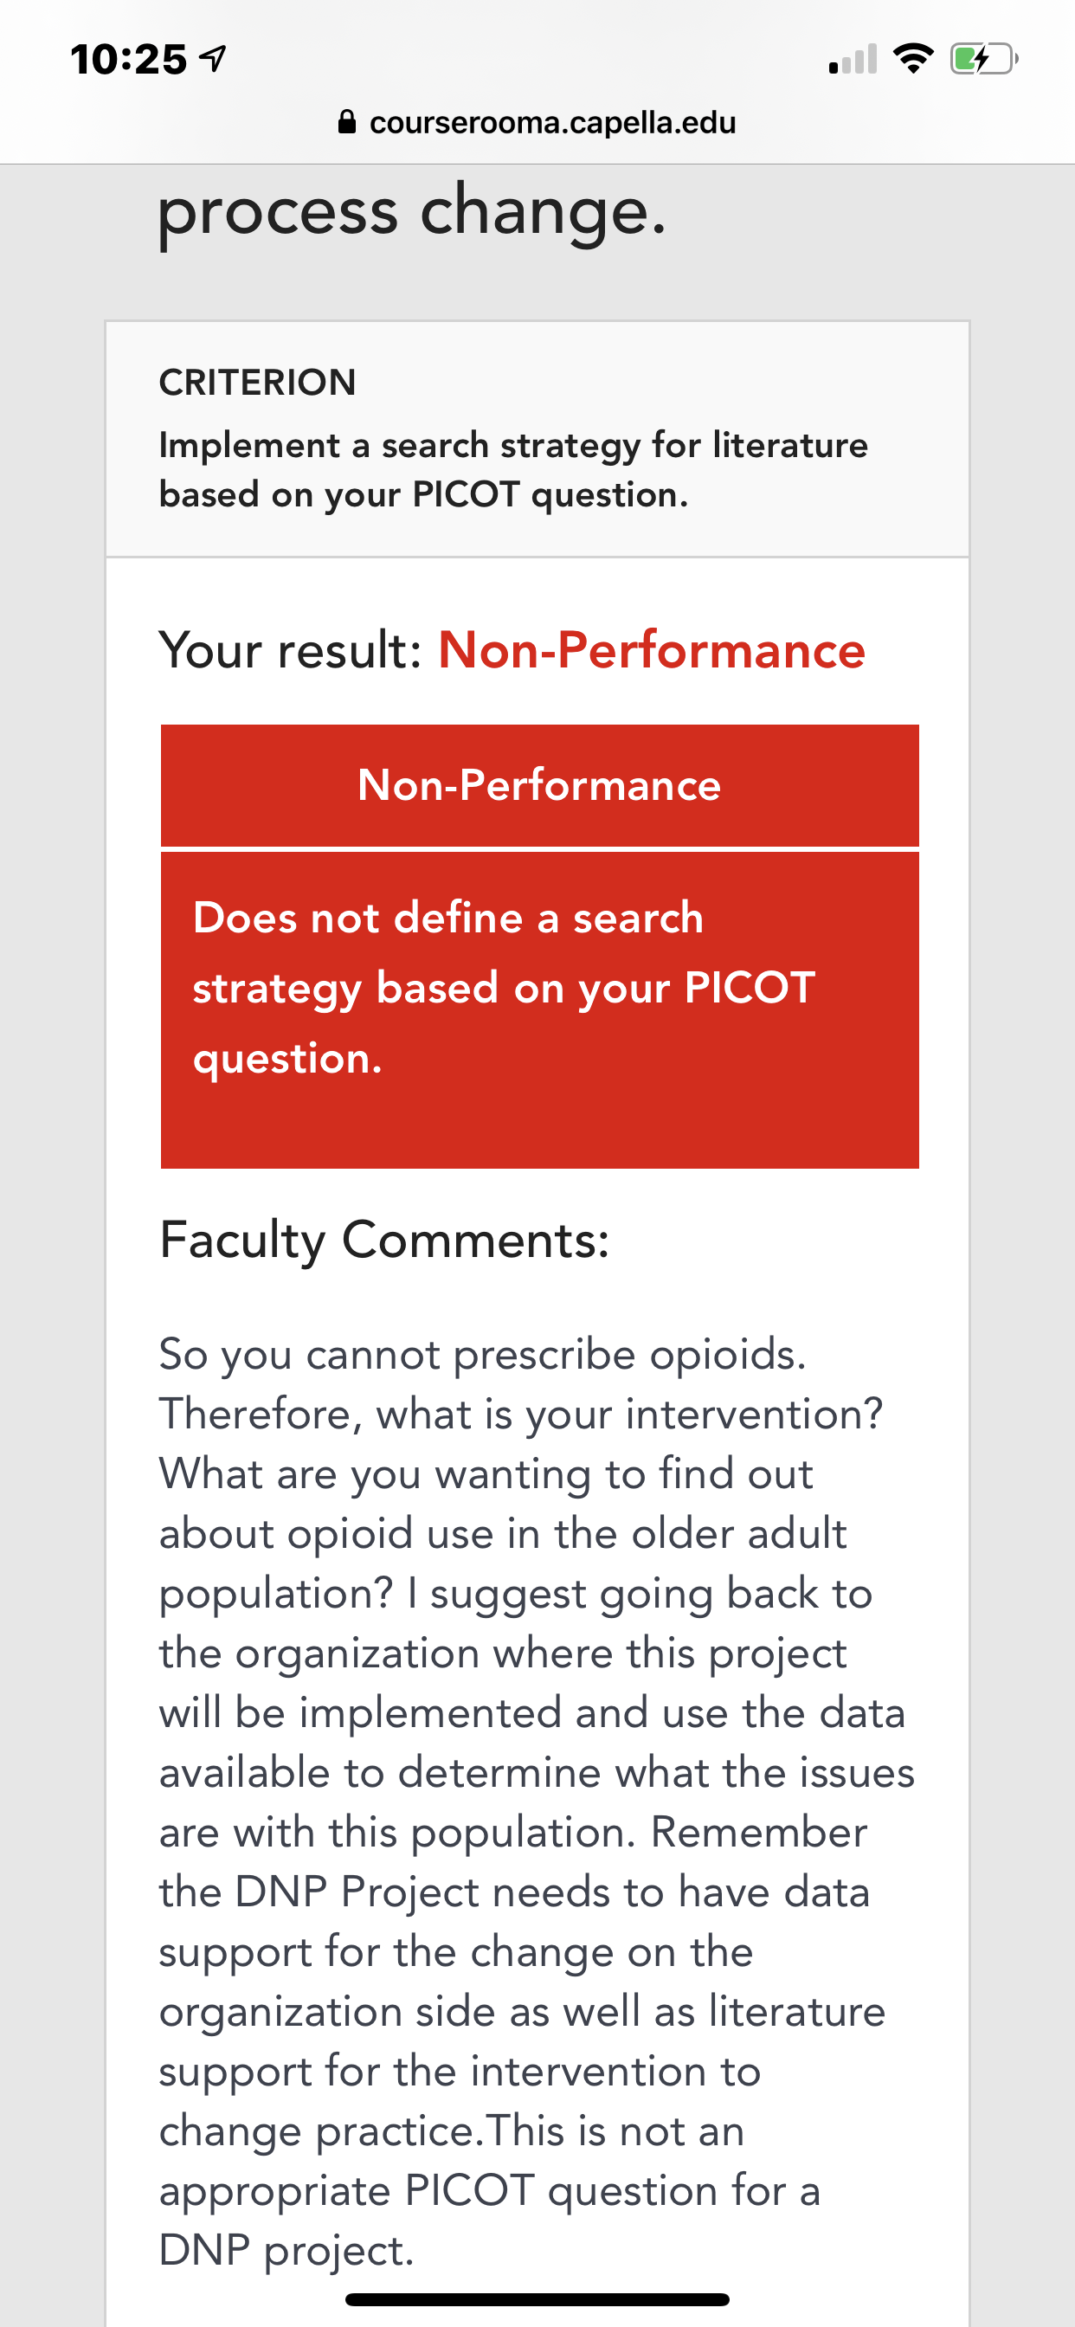Tap the 'process change.' heading text

point(412,211)
